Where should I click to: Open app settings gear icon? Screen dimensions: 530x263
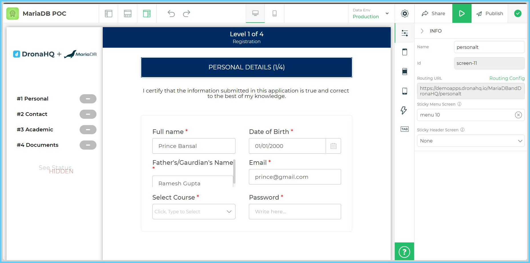click(404, 13)
